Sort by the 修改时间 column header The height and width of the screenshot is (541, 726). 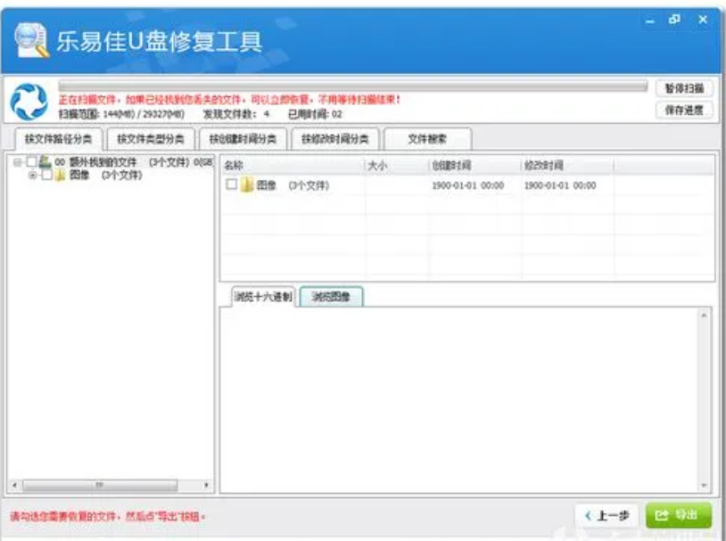click(x=567, y=165)
